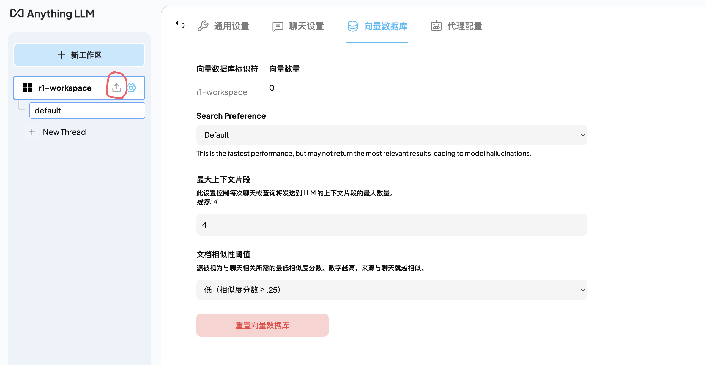Click the chat bubble settings icon

(x=278, y=26)
